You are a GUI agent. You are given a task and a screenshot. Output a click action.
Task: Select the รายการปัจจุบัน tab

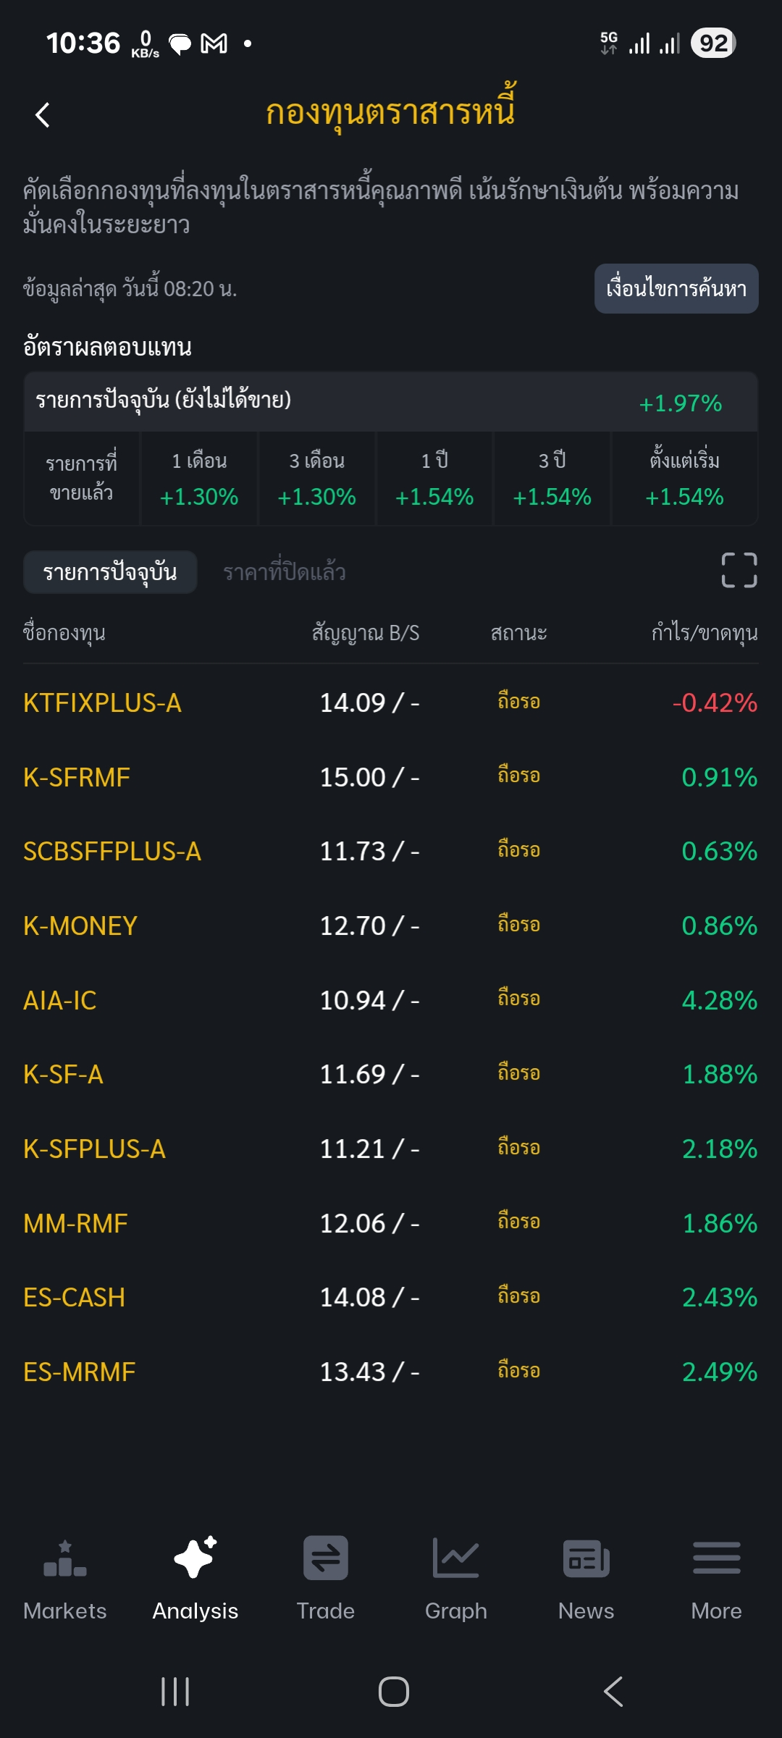(x=110, y=572)
